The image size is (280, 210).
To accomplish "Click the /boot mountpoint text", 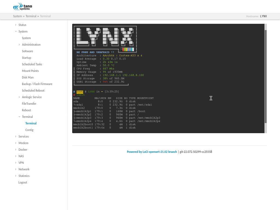I will click(141, 111).
